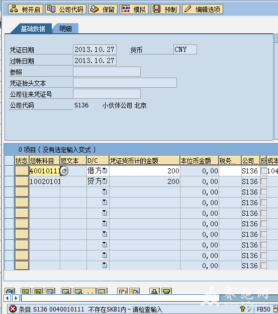Click the 保留 (Hold) toolbar button
Image resolution: width=278 pixels, height=314 pixels.
click(103, 9)
